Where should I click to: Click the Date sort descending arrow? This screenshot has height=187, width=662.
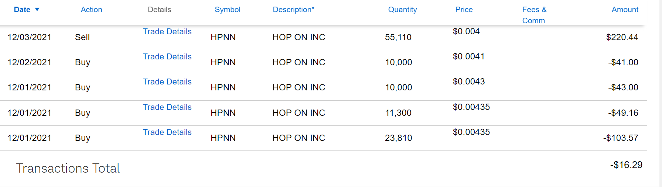coord(37,10)
